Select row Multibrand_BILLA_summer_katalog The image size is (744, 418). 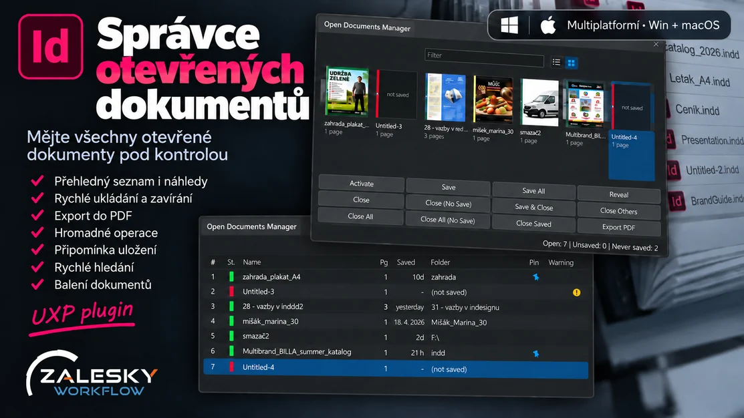(x=396, y=352)
